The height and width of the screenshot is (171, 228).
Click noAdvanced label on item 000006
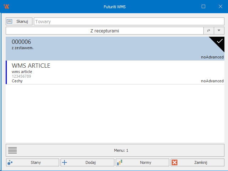[212, 57]
